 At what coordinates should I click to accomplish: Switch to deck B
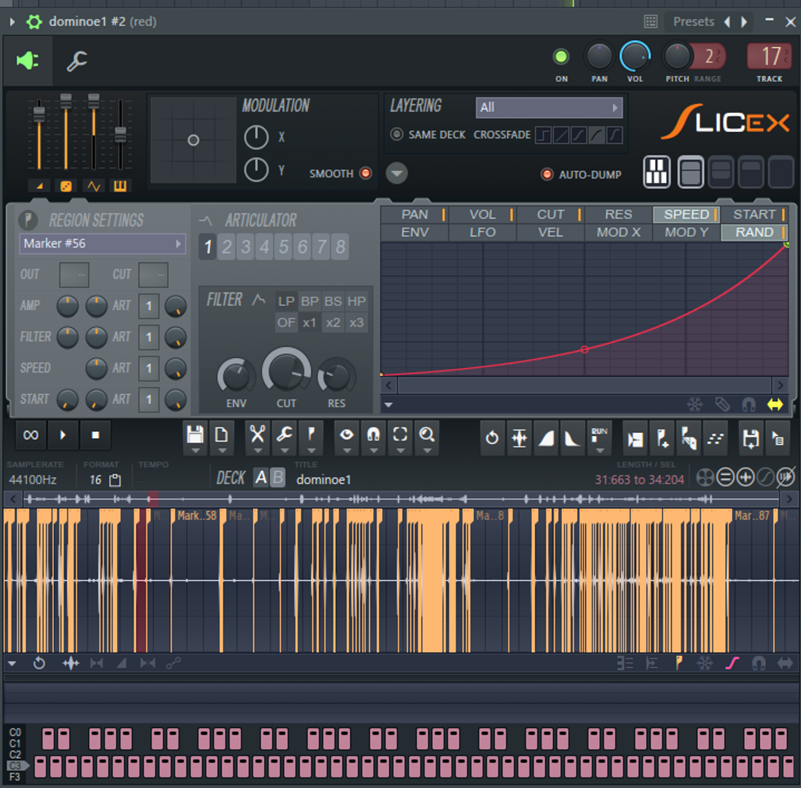point(278,478)
